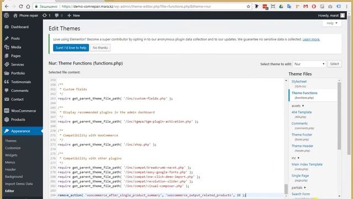The height and width of the screenshot is (199, 353).
Task: Click the Testimonials quote icon
Action: 7,82
